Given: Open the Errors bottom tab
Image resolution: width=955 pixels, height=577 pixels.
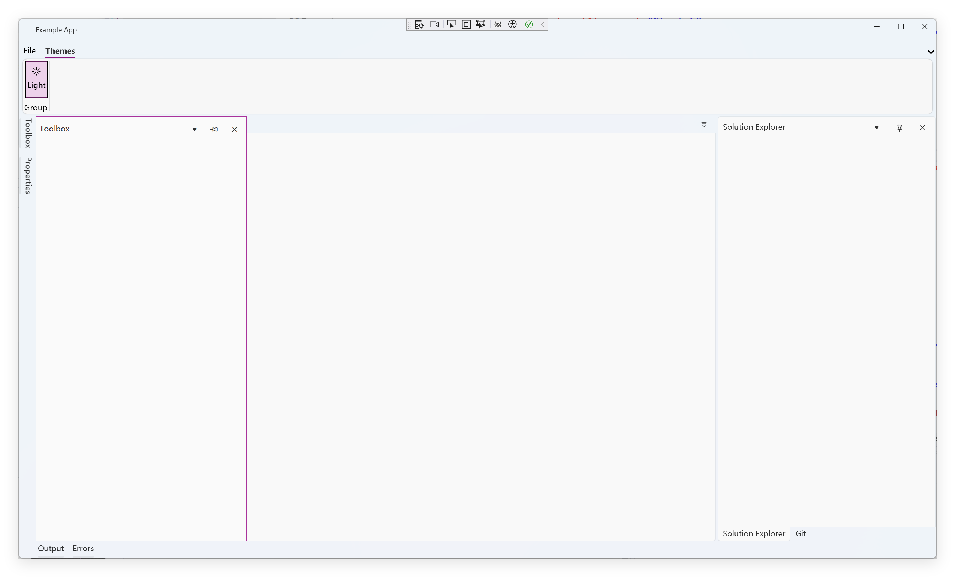Looking at the screenshot, I should (83, 549).
